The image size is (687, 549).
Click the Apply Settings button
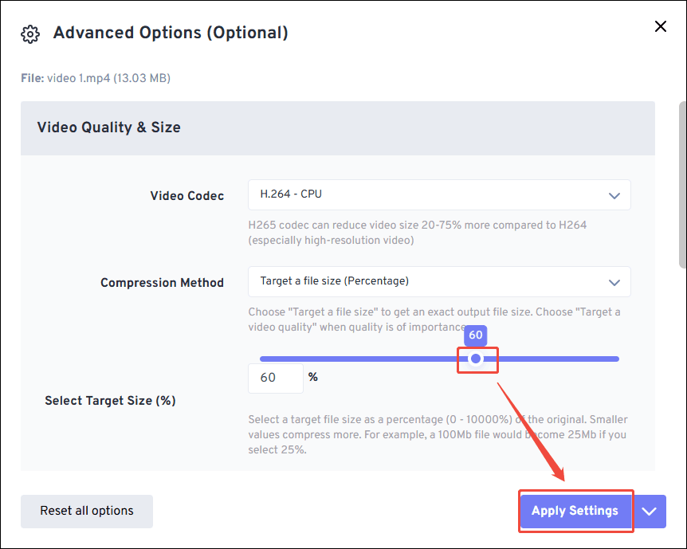[x=575, y=511]
